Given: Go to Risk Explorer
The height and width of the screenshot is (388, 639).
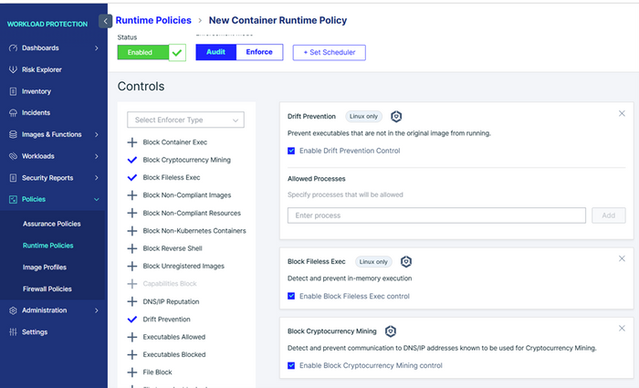Looking at the screenshot, I should pos(42,69).
